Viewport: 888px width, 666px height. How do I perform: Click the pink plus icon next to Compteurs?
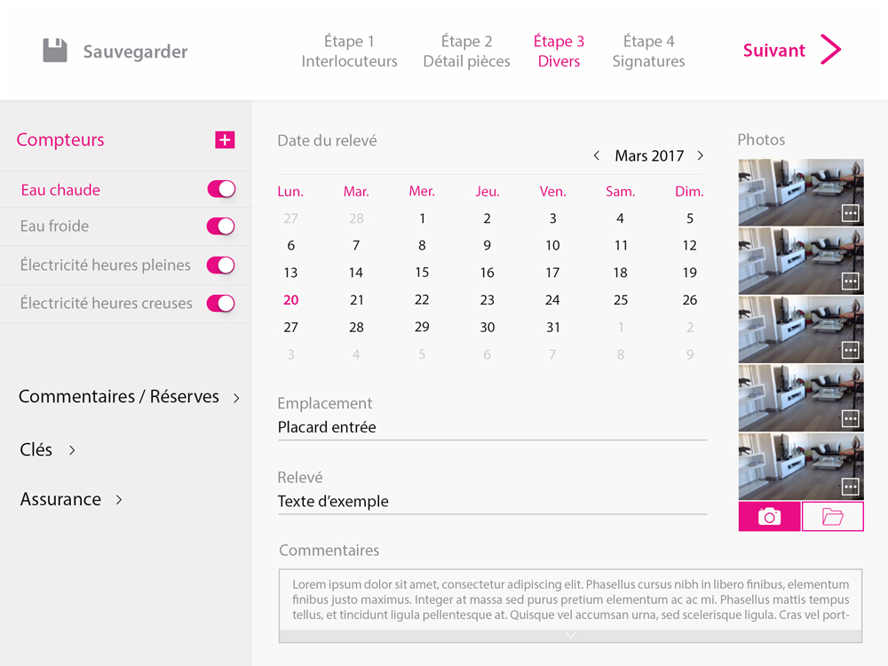225,140
